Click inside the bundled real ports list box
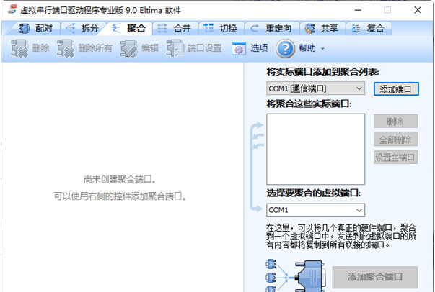The width and height of the screenshot is (435, 292). click(x=315, y=149)
